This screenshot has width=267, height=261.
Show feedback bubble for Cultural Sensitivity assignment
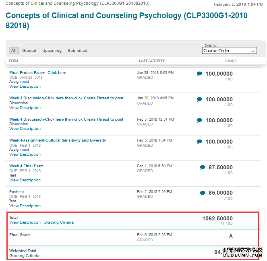click(x=199, y=142)
